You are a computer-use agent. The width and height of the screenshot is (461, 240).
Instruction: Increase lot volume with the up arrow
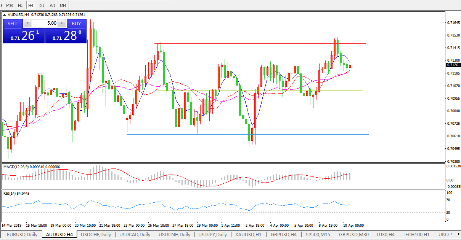pyautogui.click(x=62, y=24)
